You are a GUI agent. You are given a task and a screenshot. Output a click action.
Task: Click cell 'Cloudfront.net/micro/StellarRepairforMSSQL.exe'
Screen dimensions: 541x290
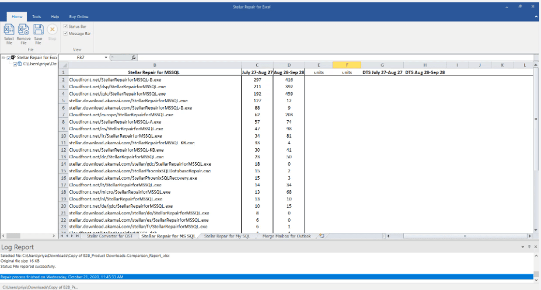point(155,192)
